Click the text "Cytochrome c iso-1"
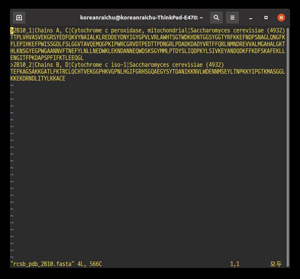The image size is (300, 279). [x=99, y=65]
